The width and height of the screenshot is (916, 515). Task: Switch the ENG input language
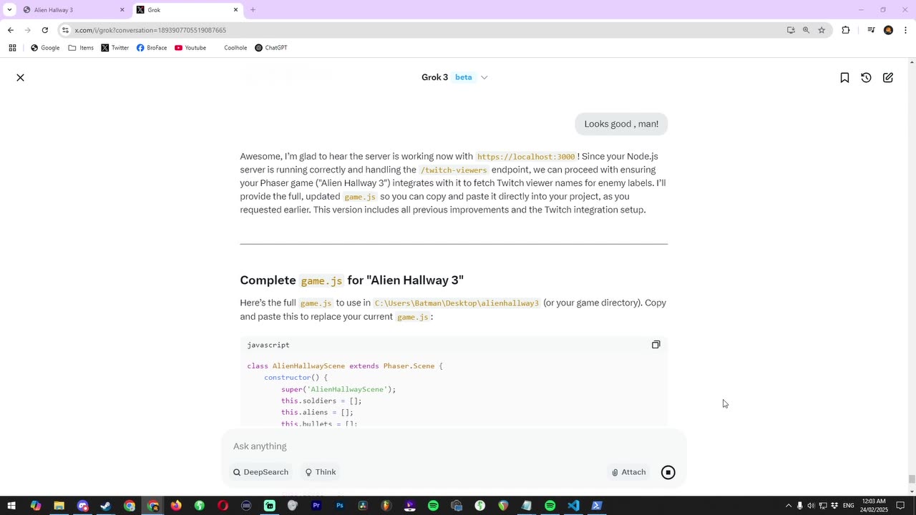pyautogui.click(x=848, y=506)
